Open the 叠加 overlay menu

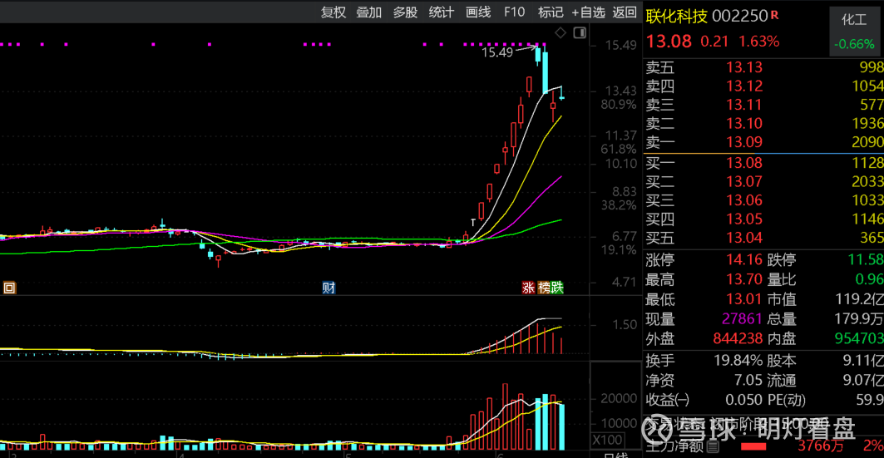coord(368,12)
